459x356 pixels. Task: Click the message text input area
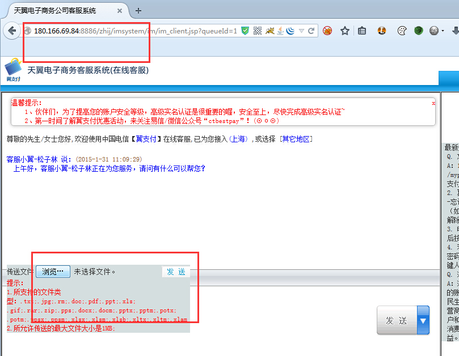[x=281, y=321]
